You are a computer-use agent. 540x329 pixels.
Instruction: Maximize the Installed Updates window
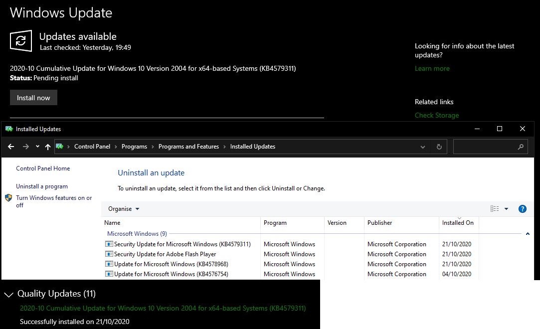coord(499,129)
